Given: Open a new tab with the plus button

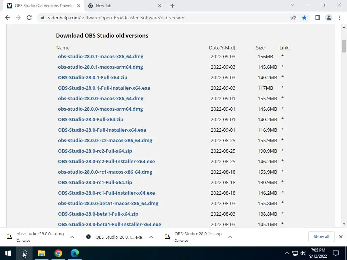Looking at the screenshot, I should (172, 6).
